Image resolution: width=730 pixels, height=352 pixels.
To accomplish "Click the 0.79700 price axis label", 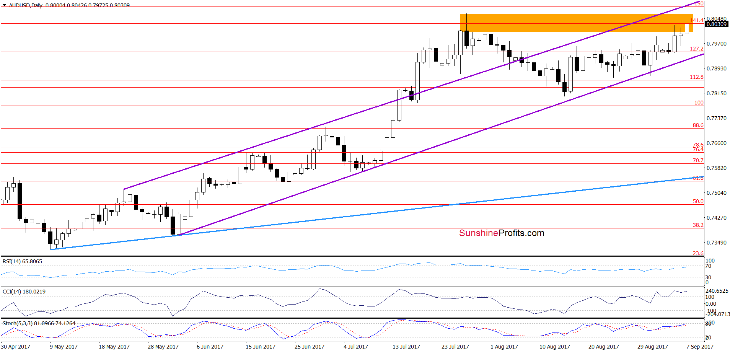I will coord(716,44).
